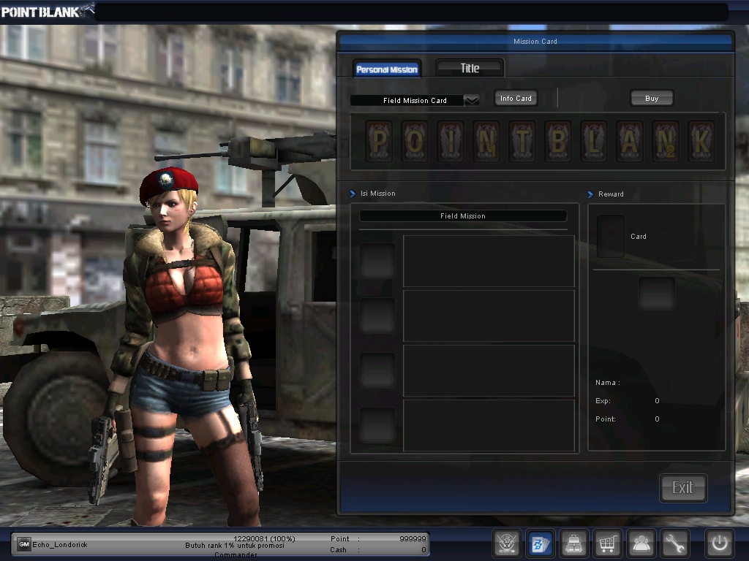This screenshot has height=561, width=749.
Task: Click the fourth mission slot square
Action: (377, 425)
